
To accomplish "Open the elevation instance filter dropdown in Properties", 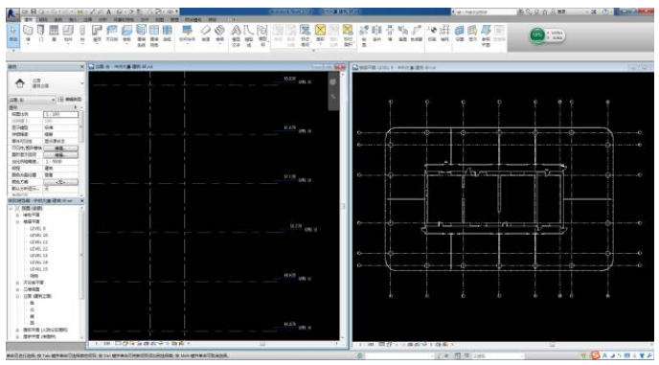I will (x=32, y=100).
